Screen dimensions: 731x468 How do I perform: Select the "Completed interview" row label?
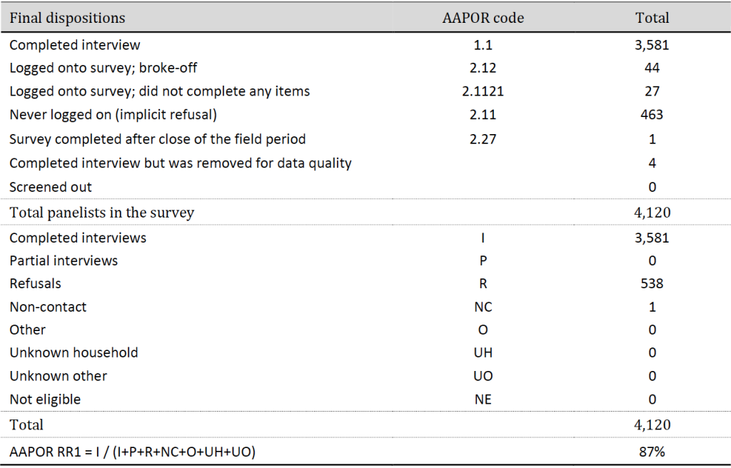(x=75, y=45)
